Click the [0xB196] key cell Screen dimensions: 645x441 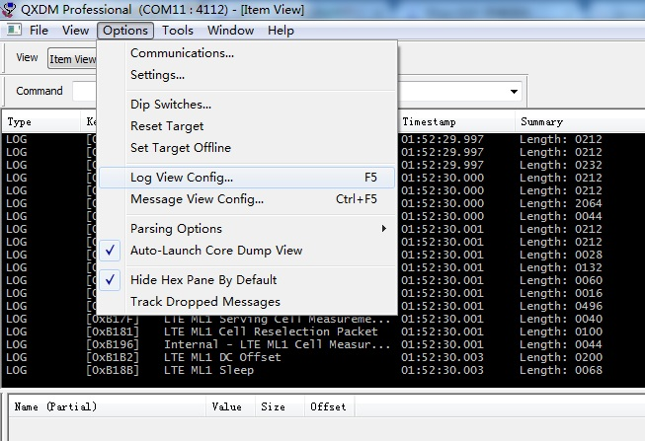point(113,344)
